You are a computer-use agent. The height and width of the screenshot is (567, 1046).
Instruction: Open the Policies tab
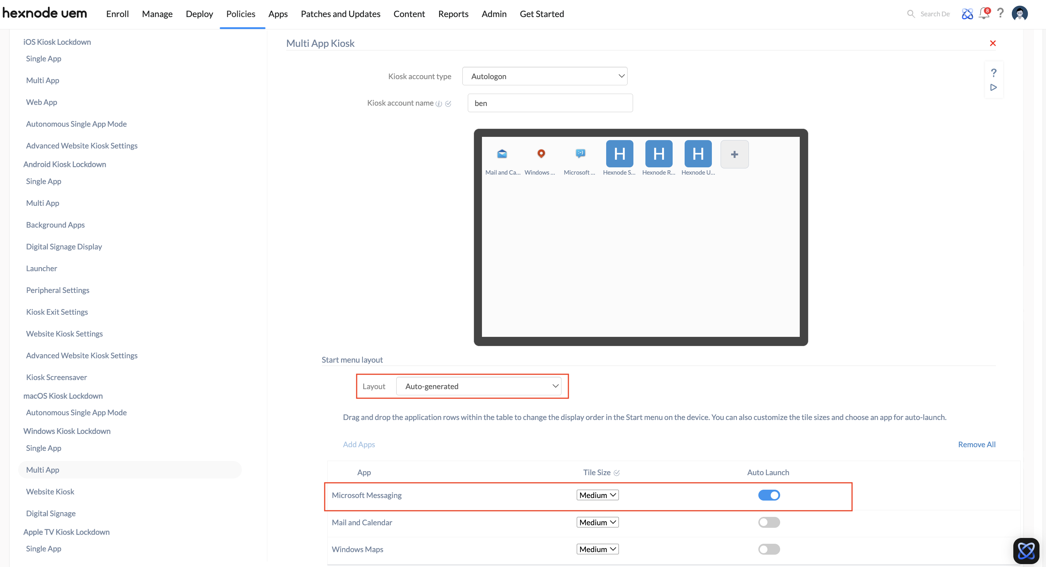tap(241, 14)
